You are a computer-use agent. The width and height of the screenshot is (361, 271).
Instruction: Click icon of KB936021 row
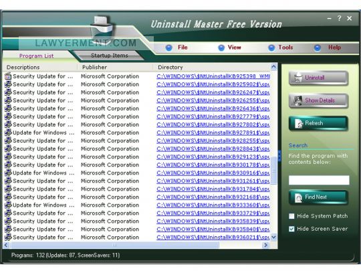point(8,237)
